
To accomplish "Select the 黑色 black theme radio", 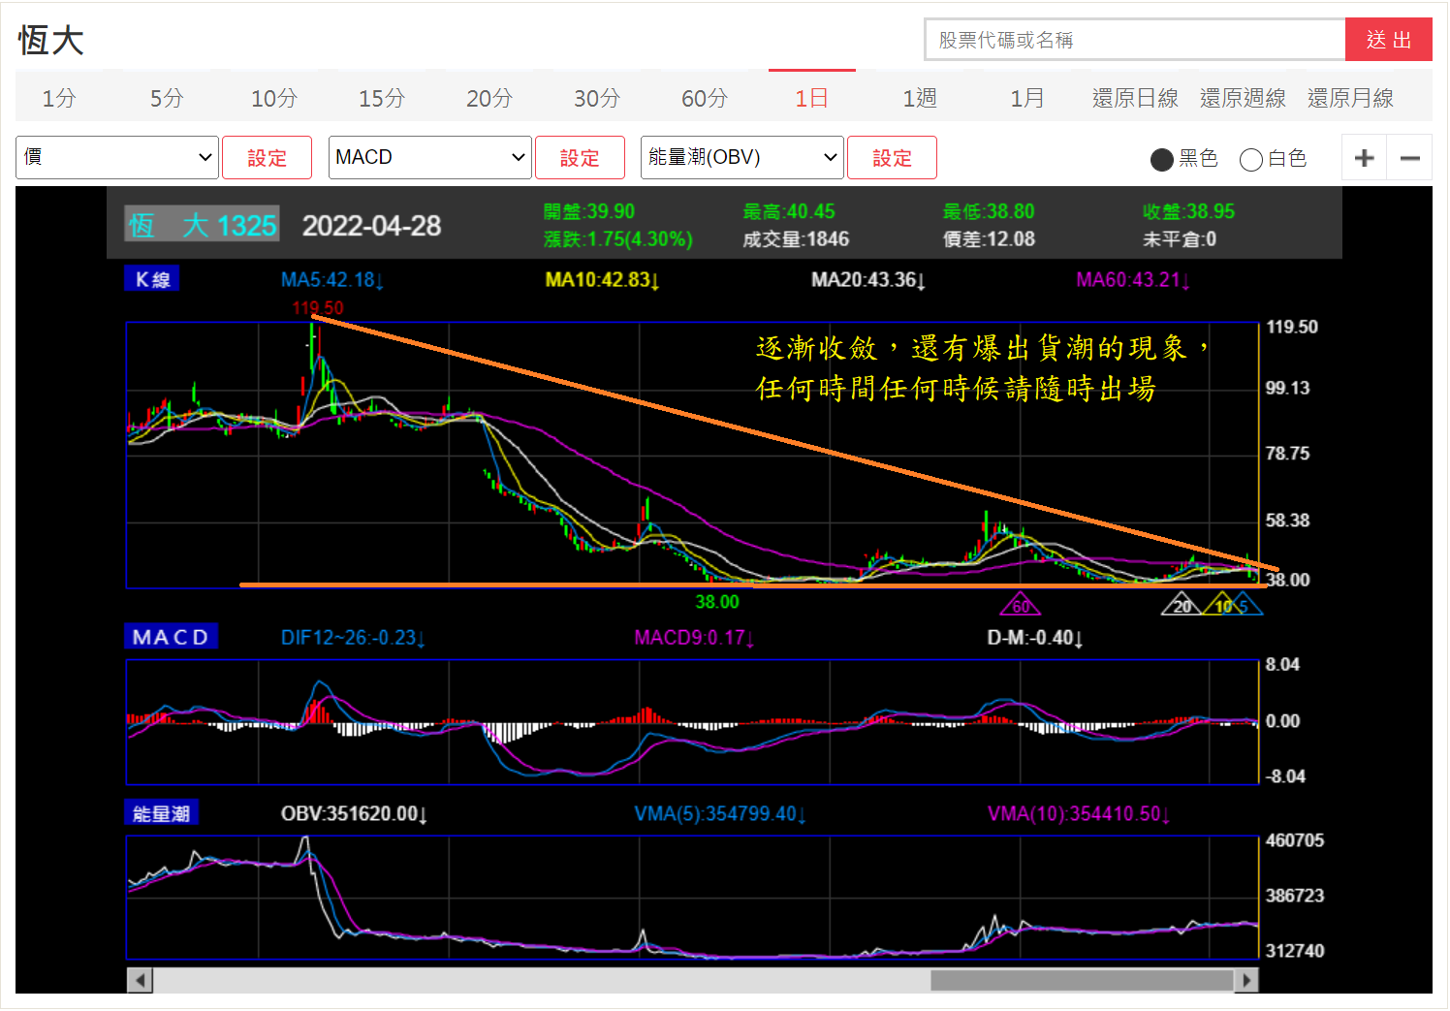I will point(1161,159).
